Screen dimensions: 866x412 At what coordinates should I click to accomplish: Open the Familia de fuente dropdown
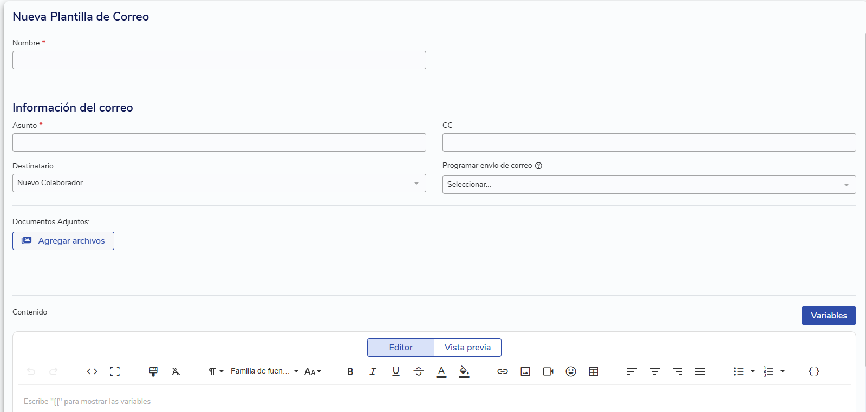pos(264,371)
